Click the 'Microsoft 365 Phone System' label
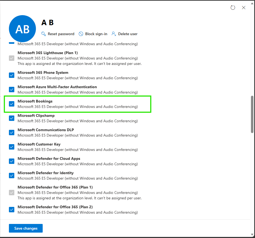255x238 pixels. pyautogui.click(x=43, y=72)
